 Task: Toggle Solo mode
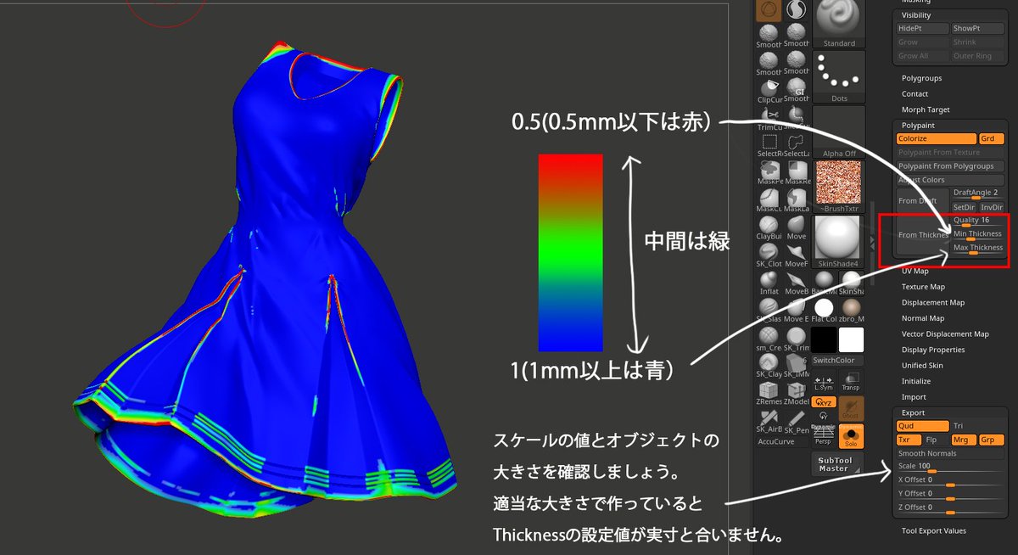pos(851,435)
